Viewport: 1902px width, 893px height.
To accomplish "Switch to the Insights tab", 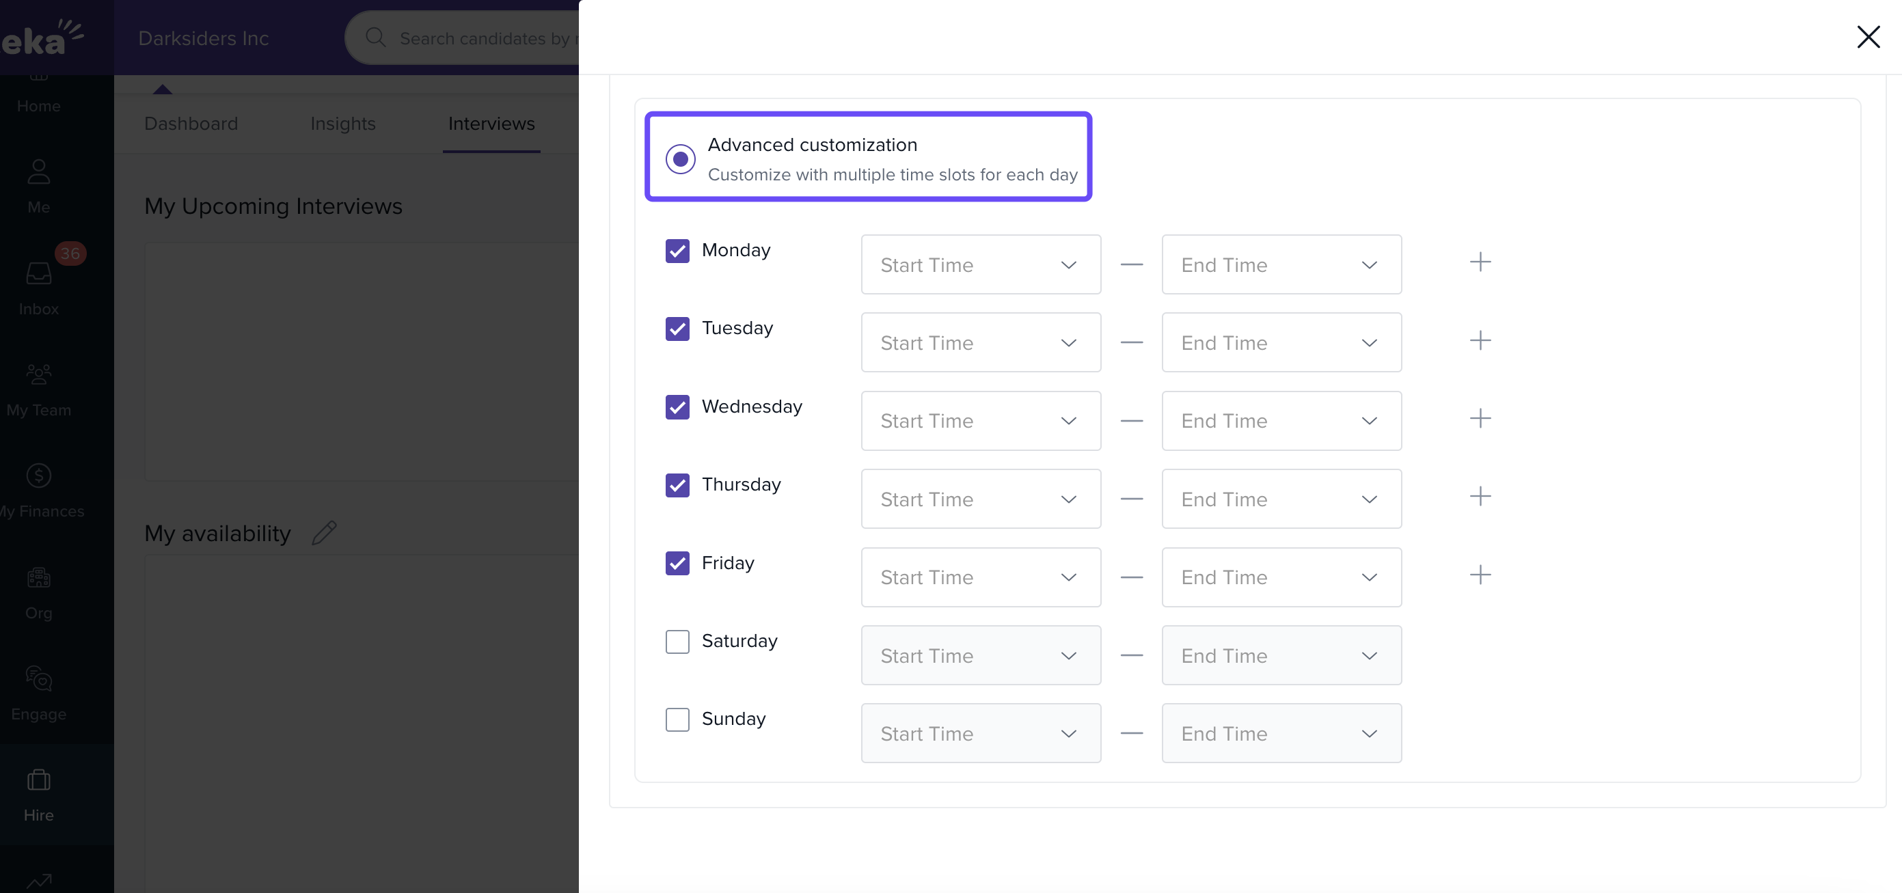I will click(342, 124).
